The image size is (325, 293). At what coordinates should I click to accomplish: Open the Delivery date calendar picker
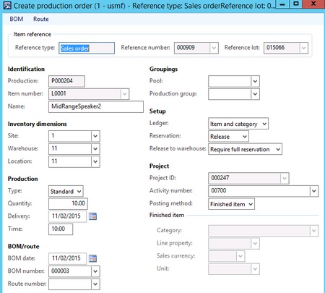[92, 216]
